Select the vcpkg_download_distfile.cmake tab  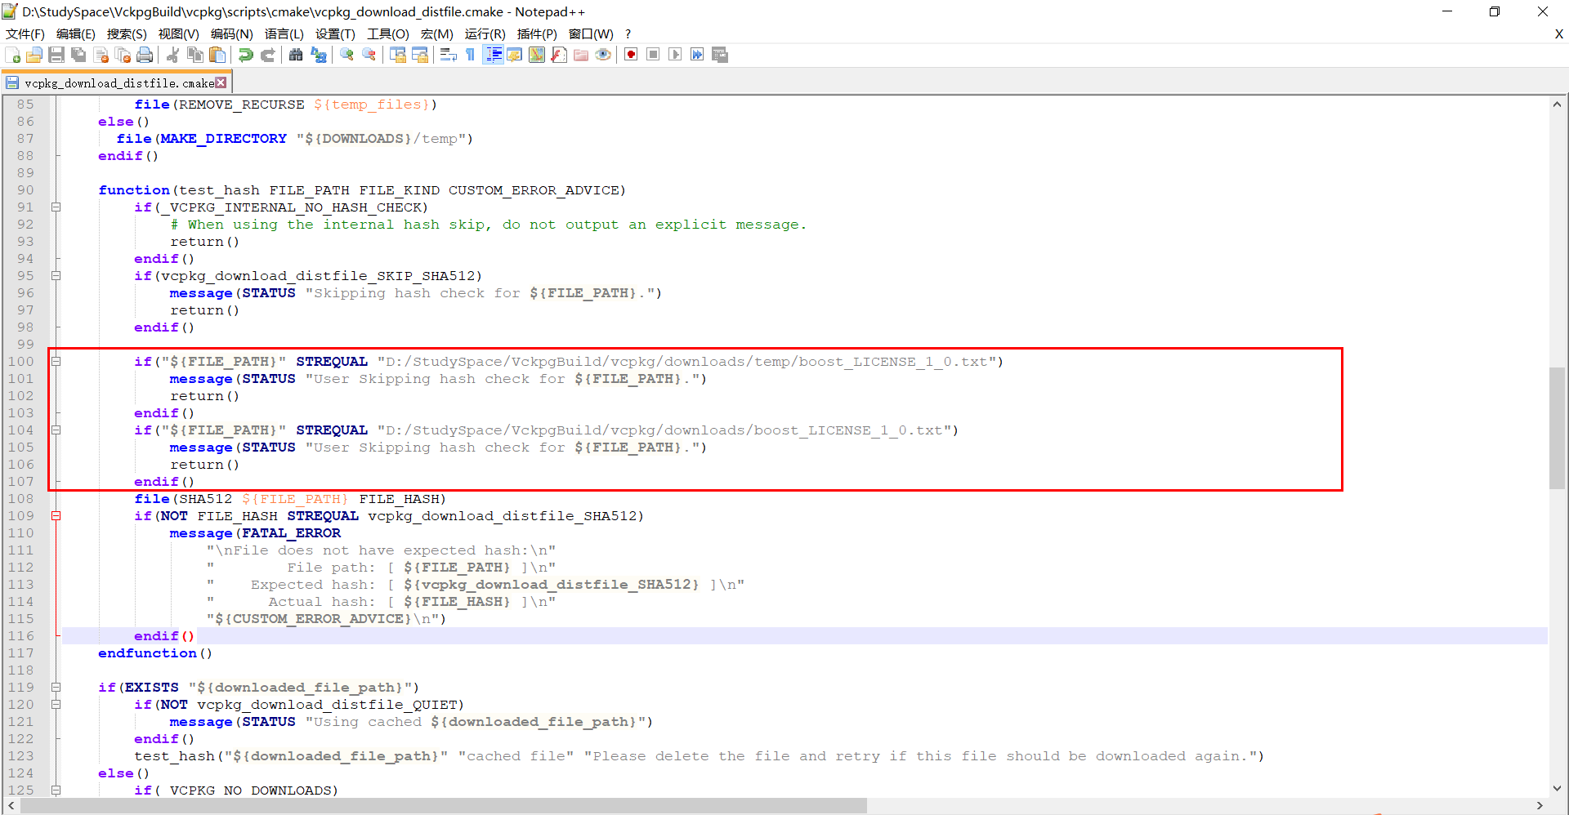[x=117, y=83]
